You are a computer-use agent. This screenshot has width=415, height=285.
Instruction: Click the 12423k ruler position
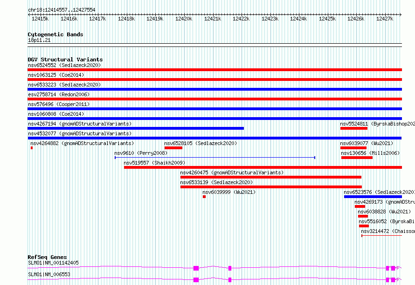270,19
